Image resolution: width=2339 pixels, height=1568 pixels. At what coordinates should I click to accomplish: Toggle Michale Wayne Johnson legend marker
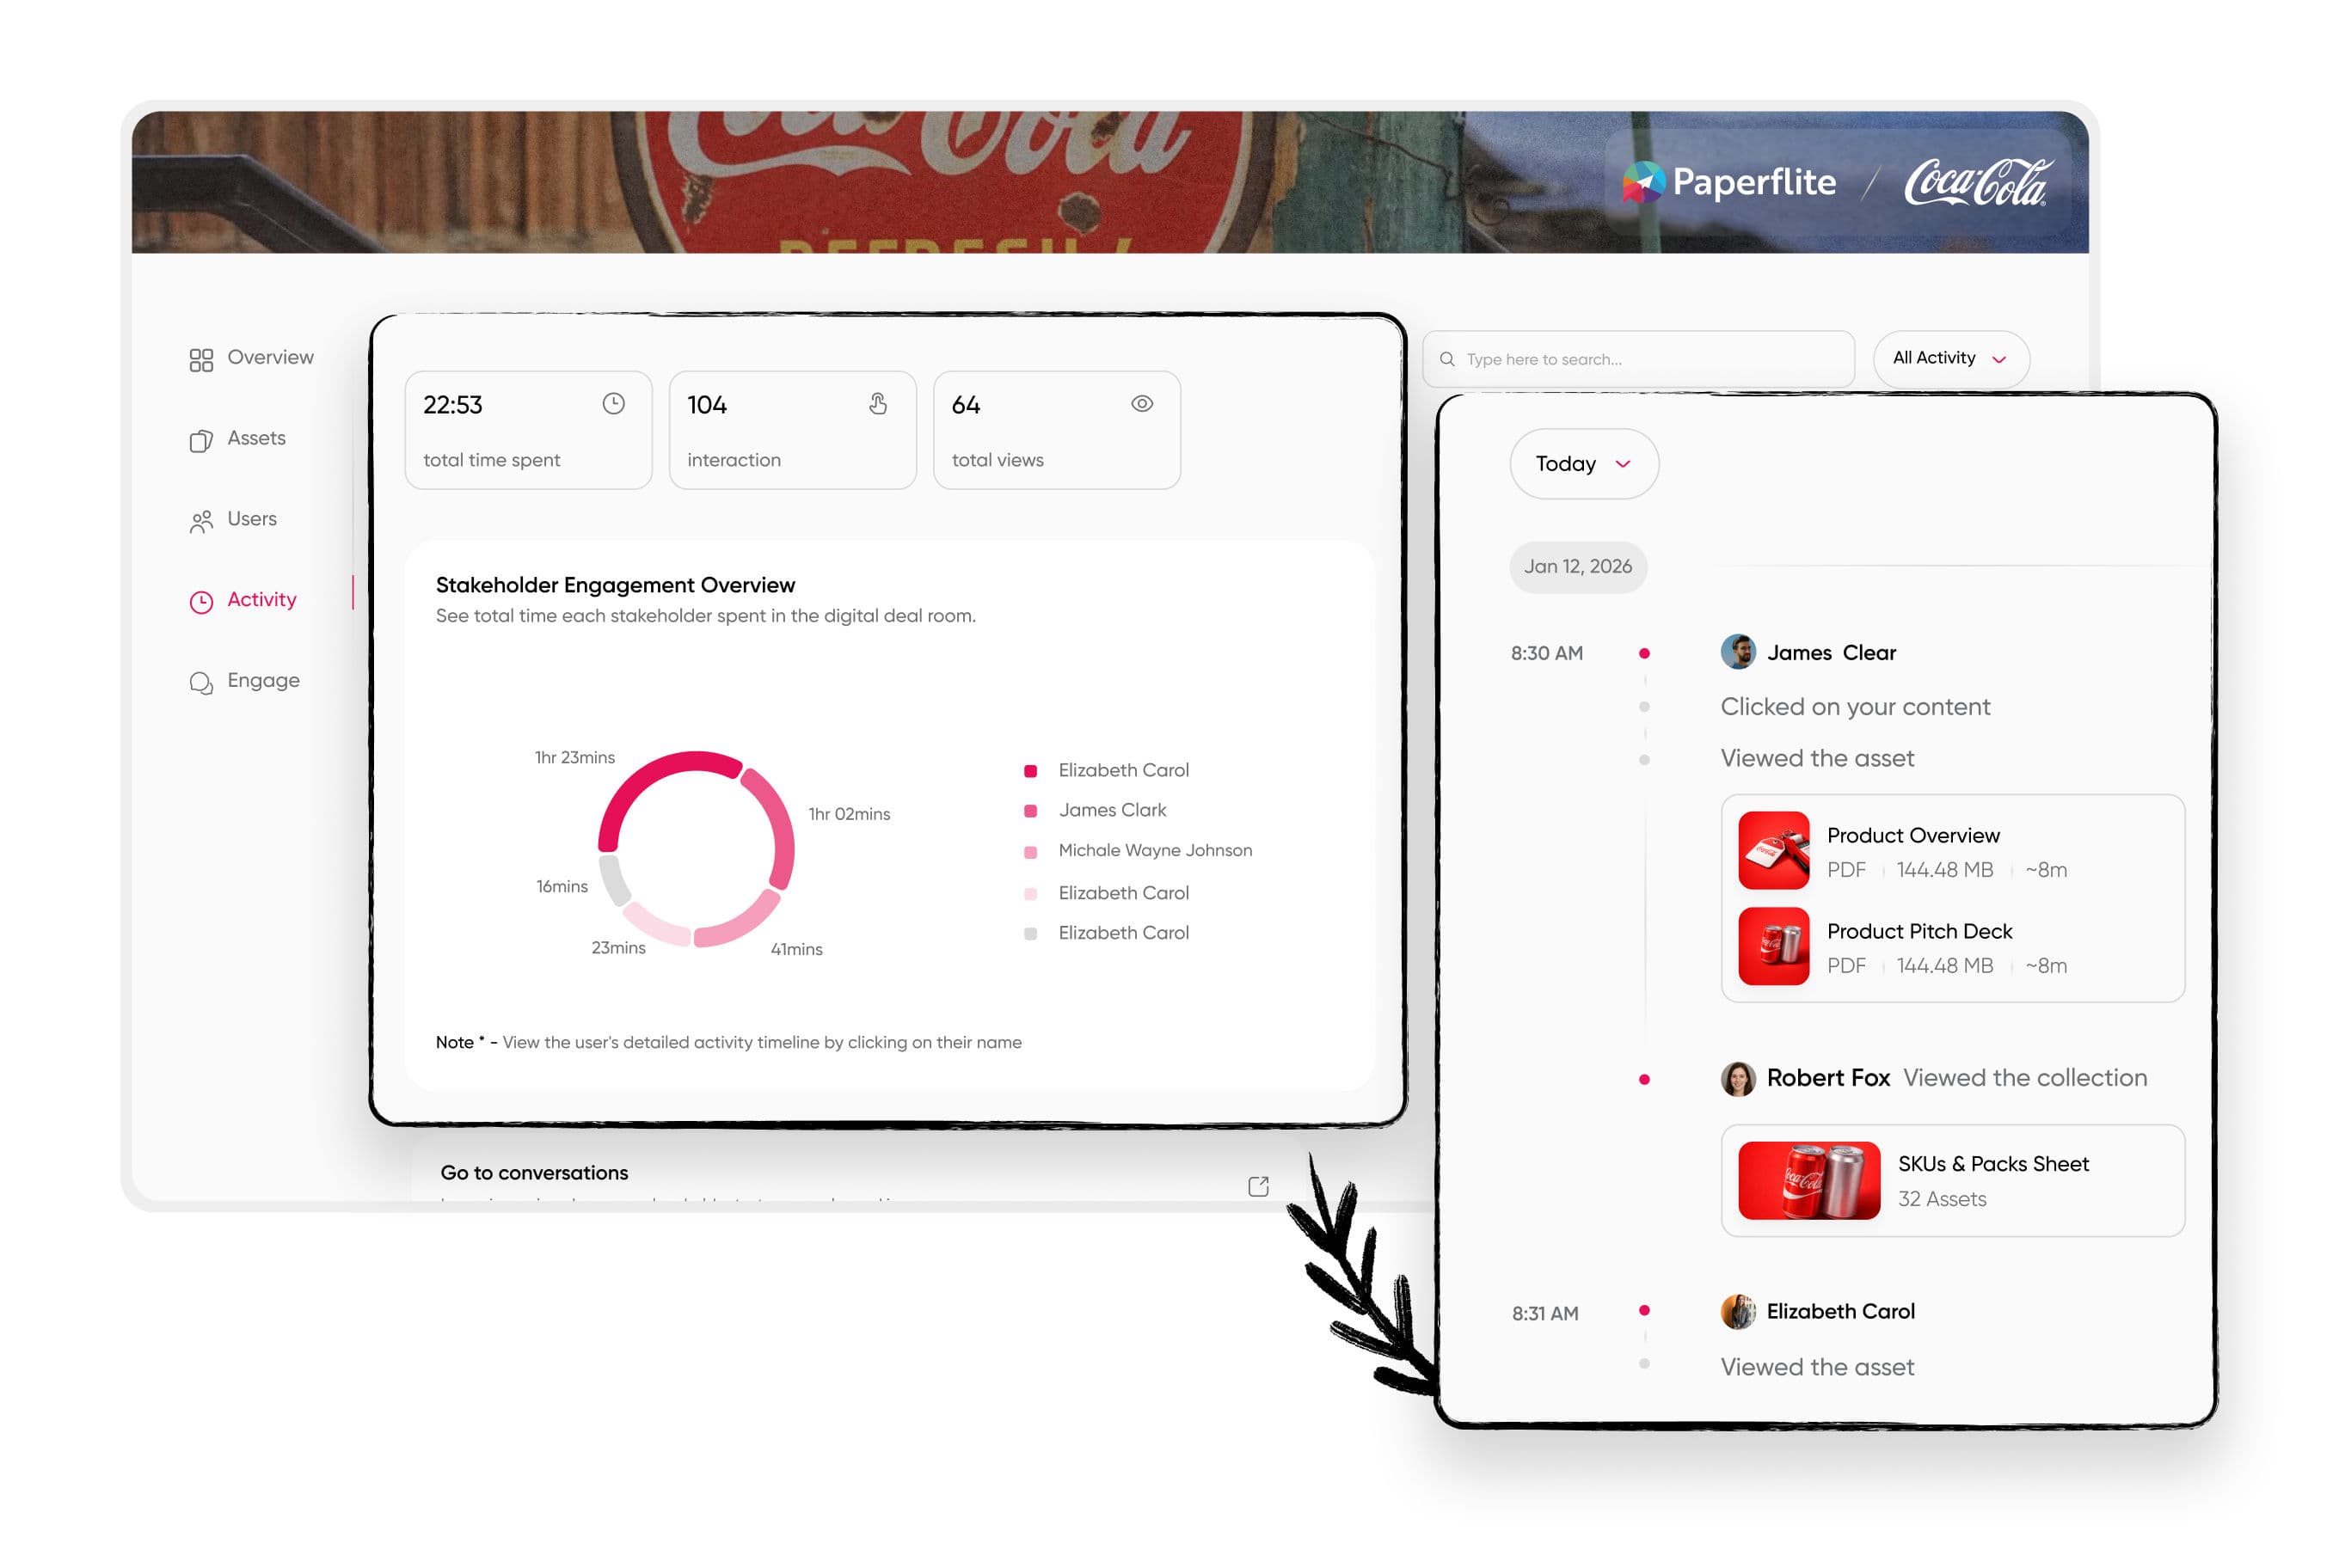pyautogui.click(x=1030, y=852)
